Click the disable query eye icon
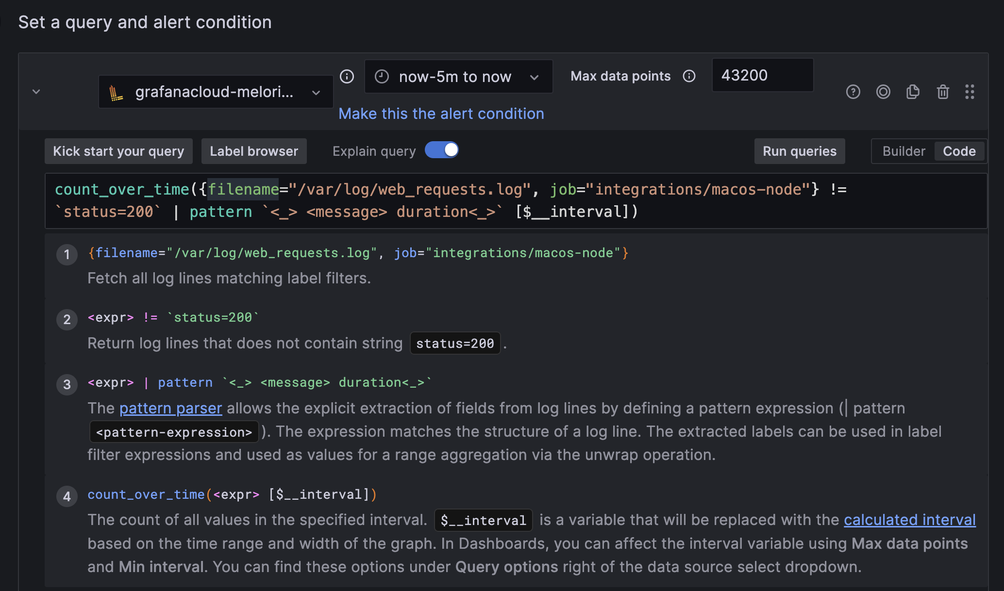 click(883, 92)
